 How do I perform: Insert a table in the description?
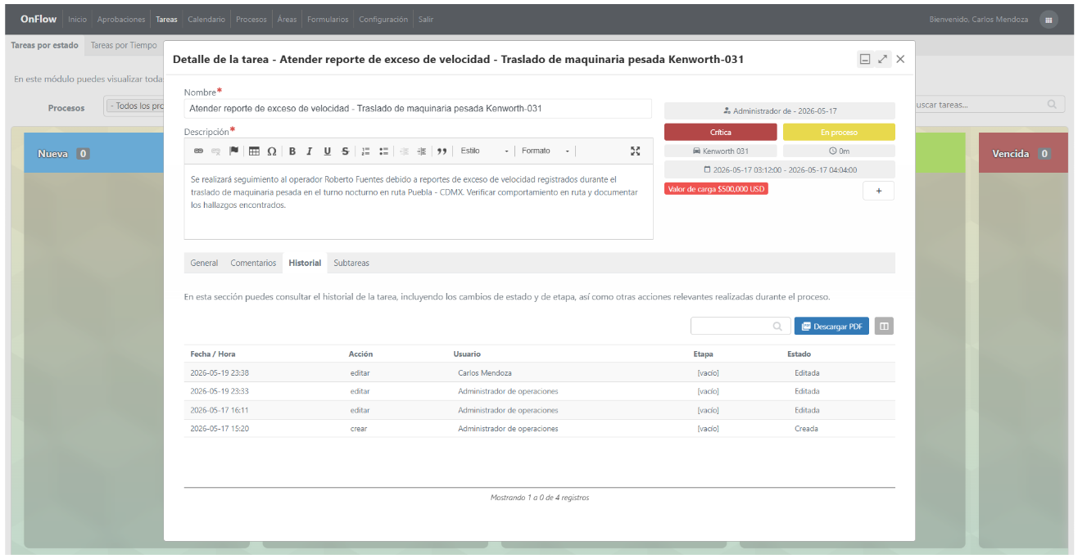(254, 151)
